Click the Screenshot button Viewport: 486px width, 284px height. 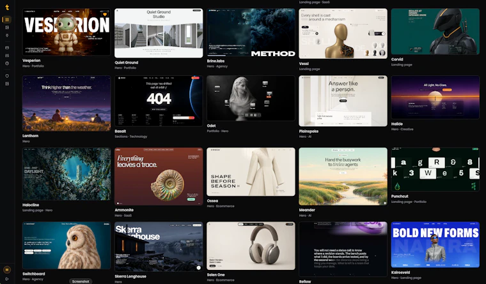81,281
